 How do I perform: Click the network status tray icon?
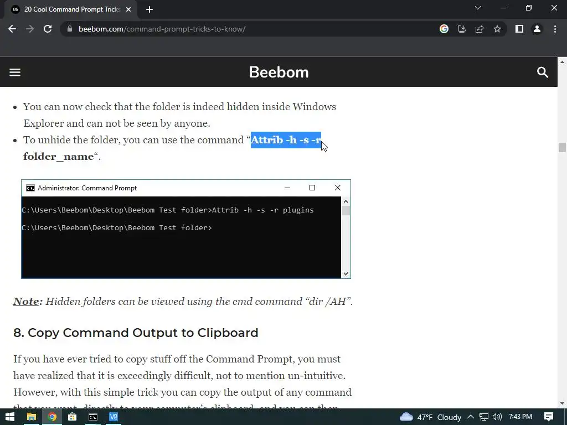click(484, 417)
